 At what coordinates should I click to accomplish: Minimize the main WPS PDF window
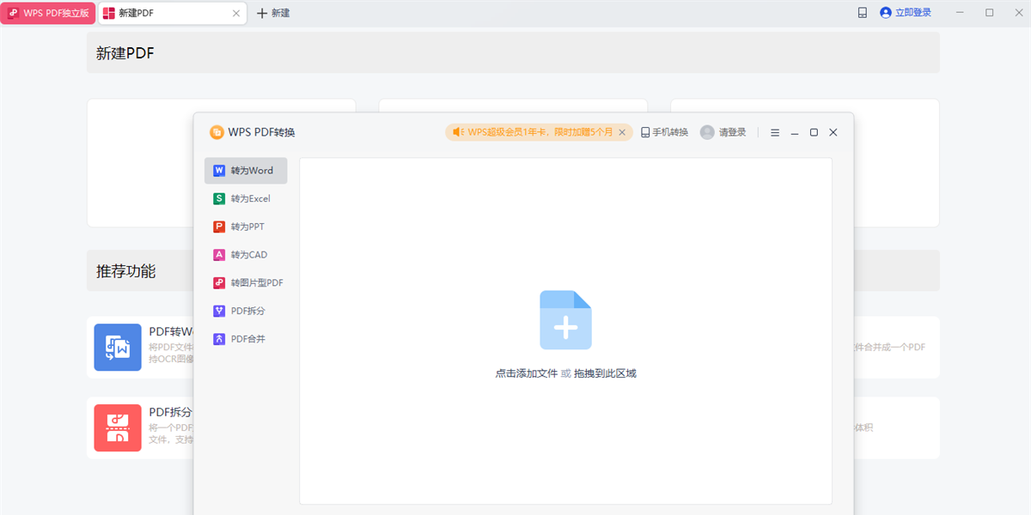pos(960,13)
